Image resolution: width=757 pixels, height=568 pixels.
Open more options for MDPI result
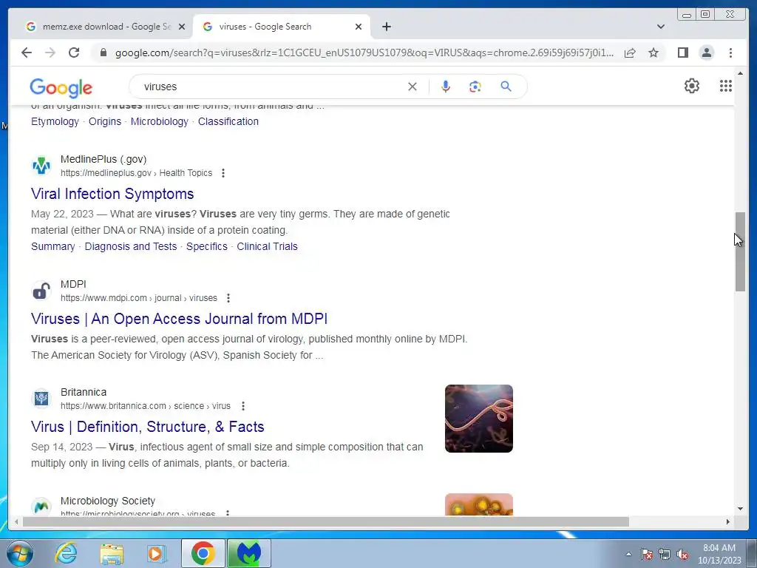click(228, 298)
